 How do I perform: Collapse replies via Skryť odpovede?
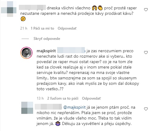(47, 39)
